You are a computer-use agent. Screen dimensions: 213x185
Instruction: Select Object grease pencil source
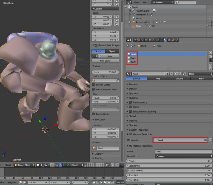(112, 51)
